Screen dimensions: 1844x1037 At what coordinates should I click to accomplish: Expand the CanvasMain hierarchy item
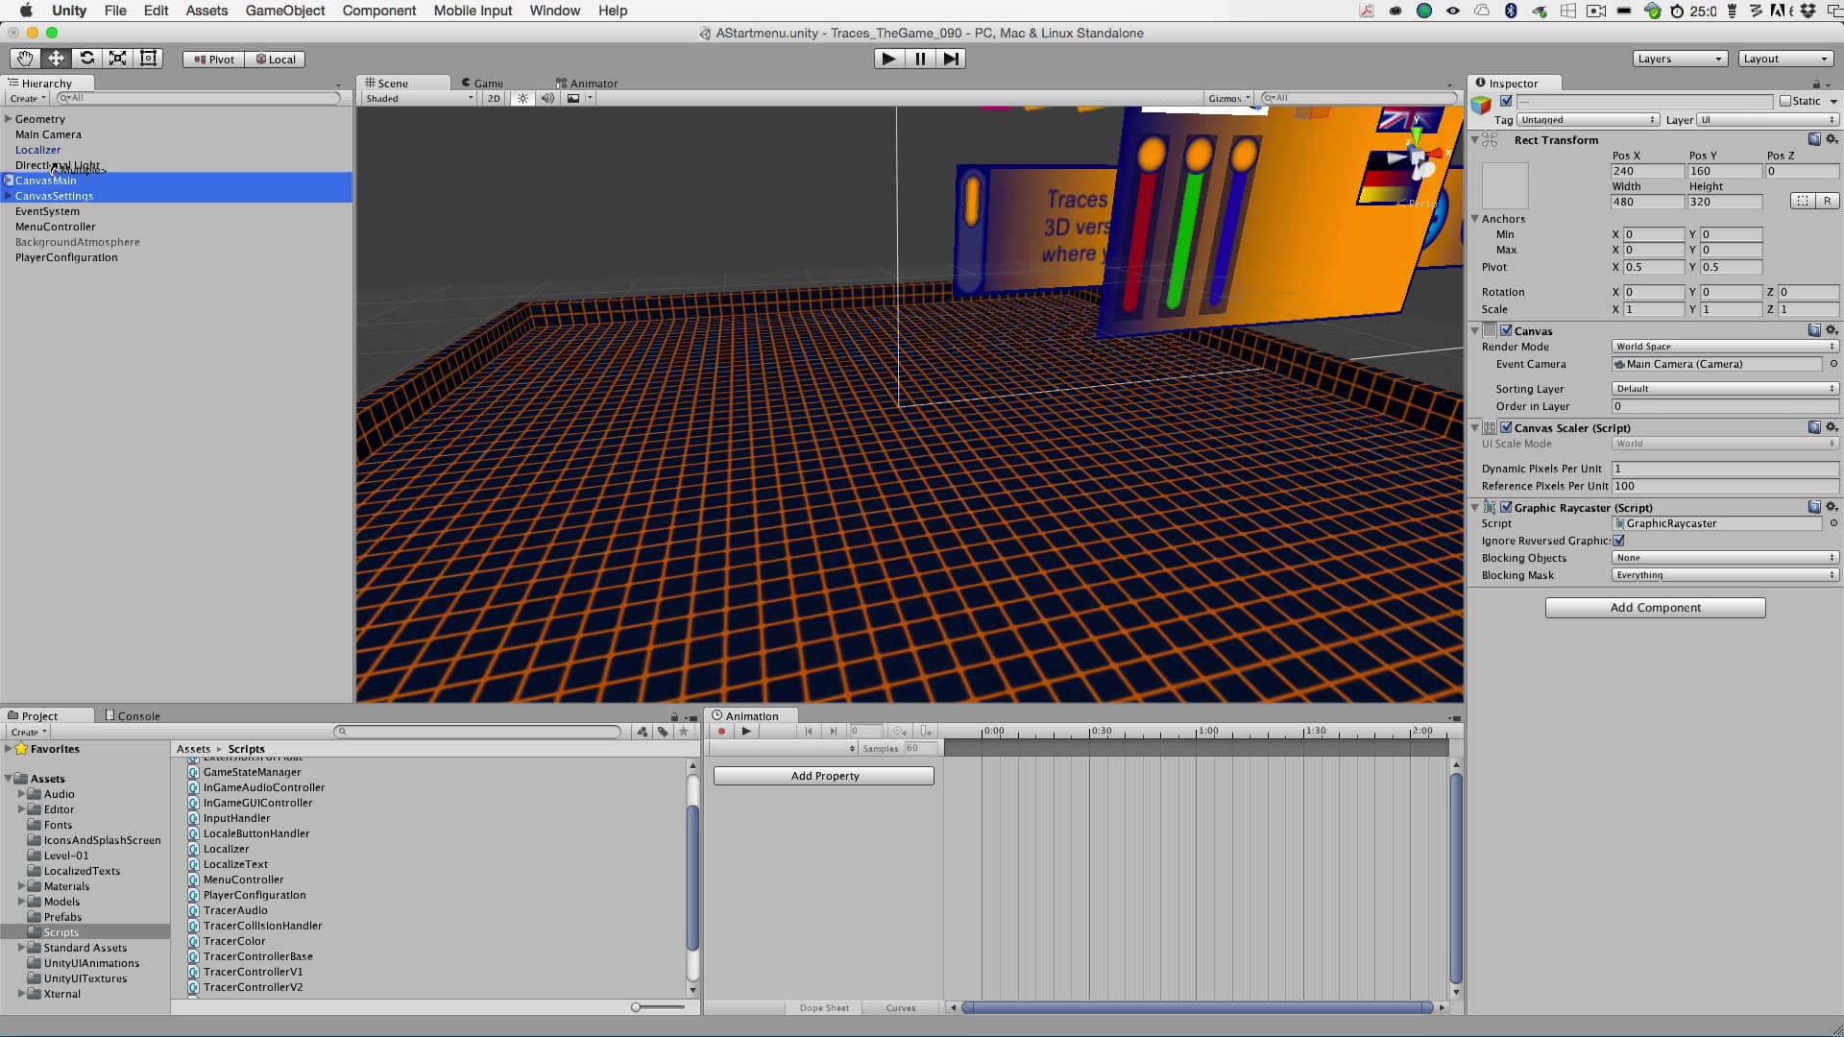pos(8,181)
